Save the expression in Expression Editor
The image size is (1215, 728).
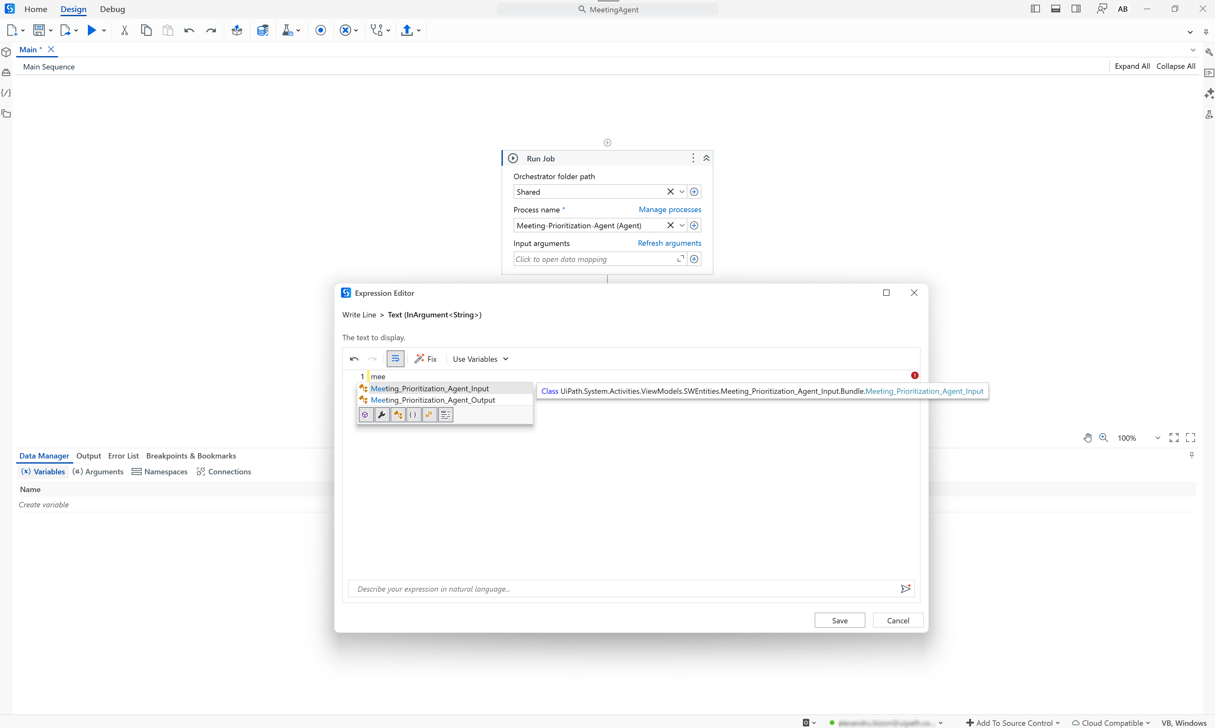(839, 621)
